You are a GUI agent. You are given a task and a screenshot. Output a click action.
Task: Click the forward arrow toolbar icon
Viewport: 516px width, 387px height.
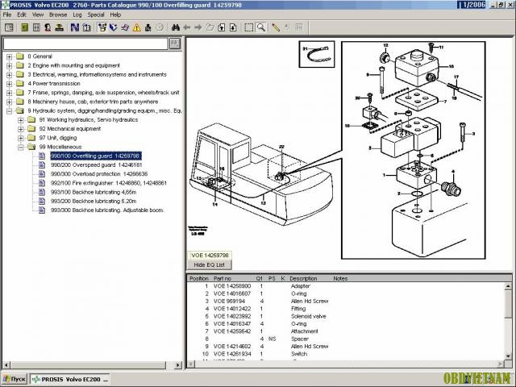[x=198, y=27]
